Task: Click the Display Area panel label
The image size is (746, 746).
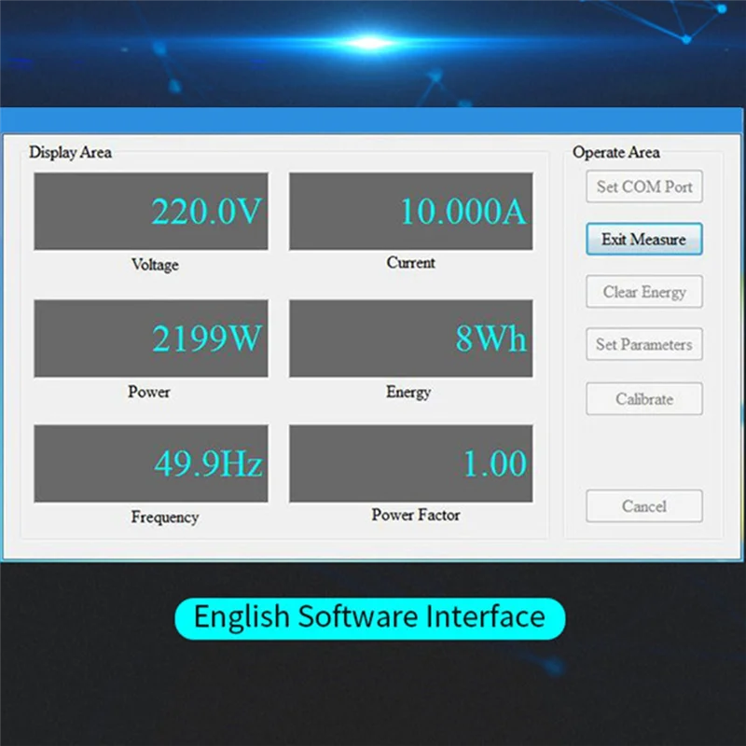Action: click(70, 153)
